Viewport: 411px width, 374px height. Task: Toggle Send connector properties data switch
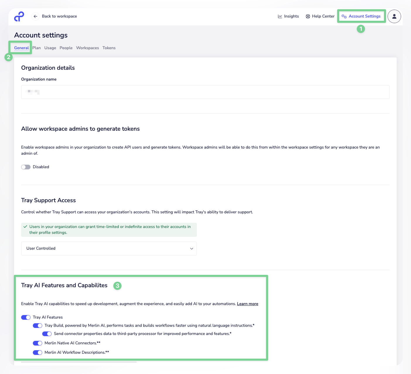pos(47,334)
